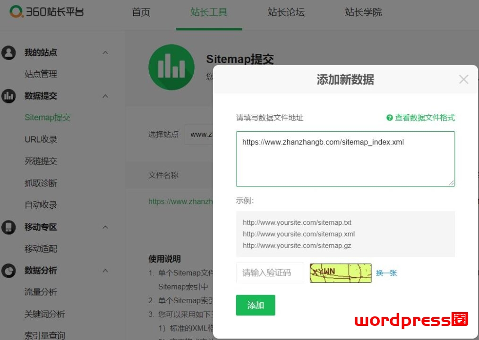The width and height of the screenshot is (479, 340).
Task: Click the large green Sitemap chart icon
Action: pyautogui.click(x=171, y=67)
